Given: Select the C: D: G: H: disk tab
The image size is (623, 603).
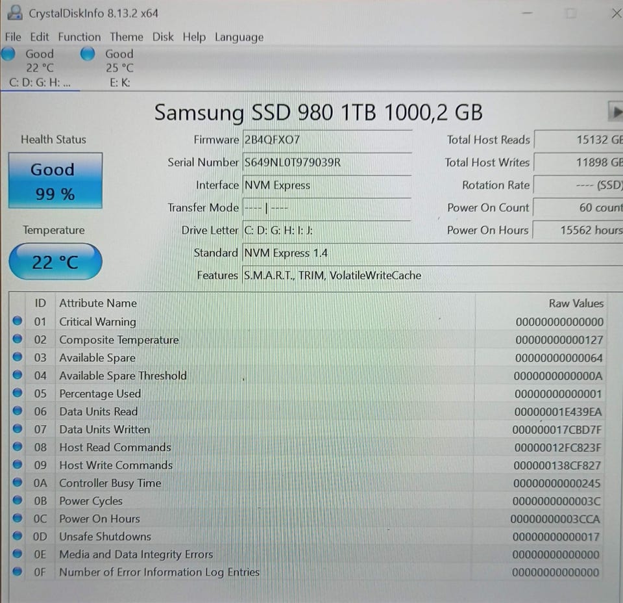Looking at the screenshot, I should (x=40, y=68).
